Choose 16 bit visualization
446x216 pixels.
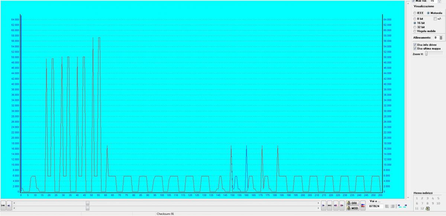pos(415,23)
